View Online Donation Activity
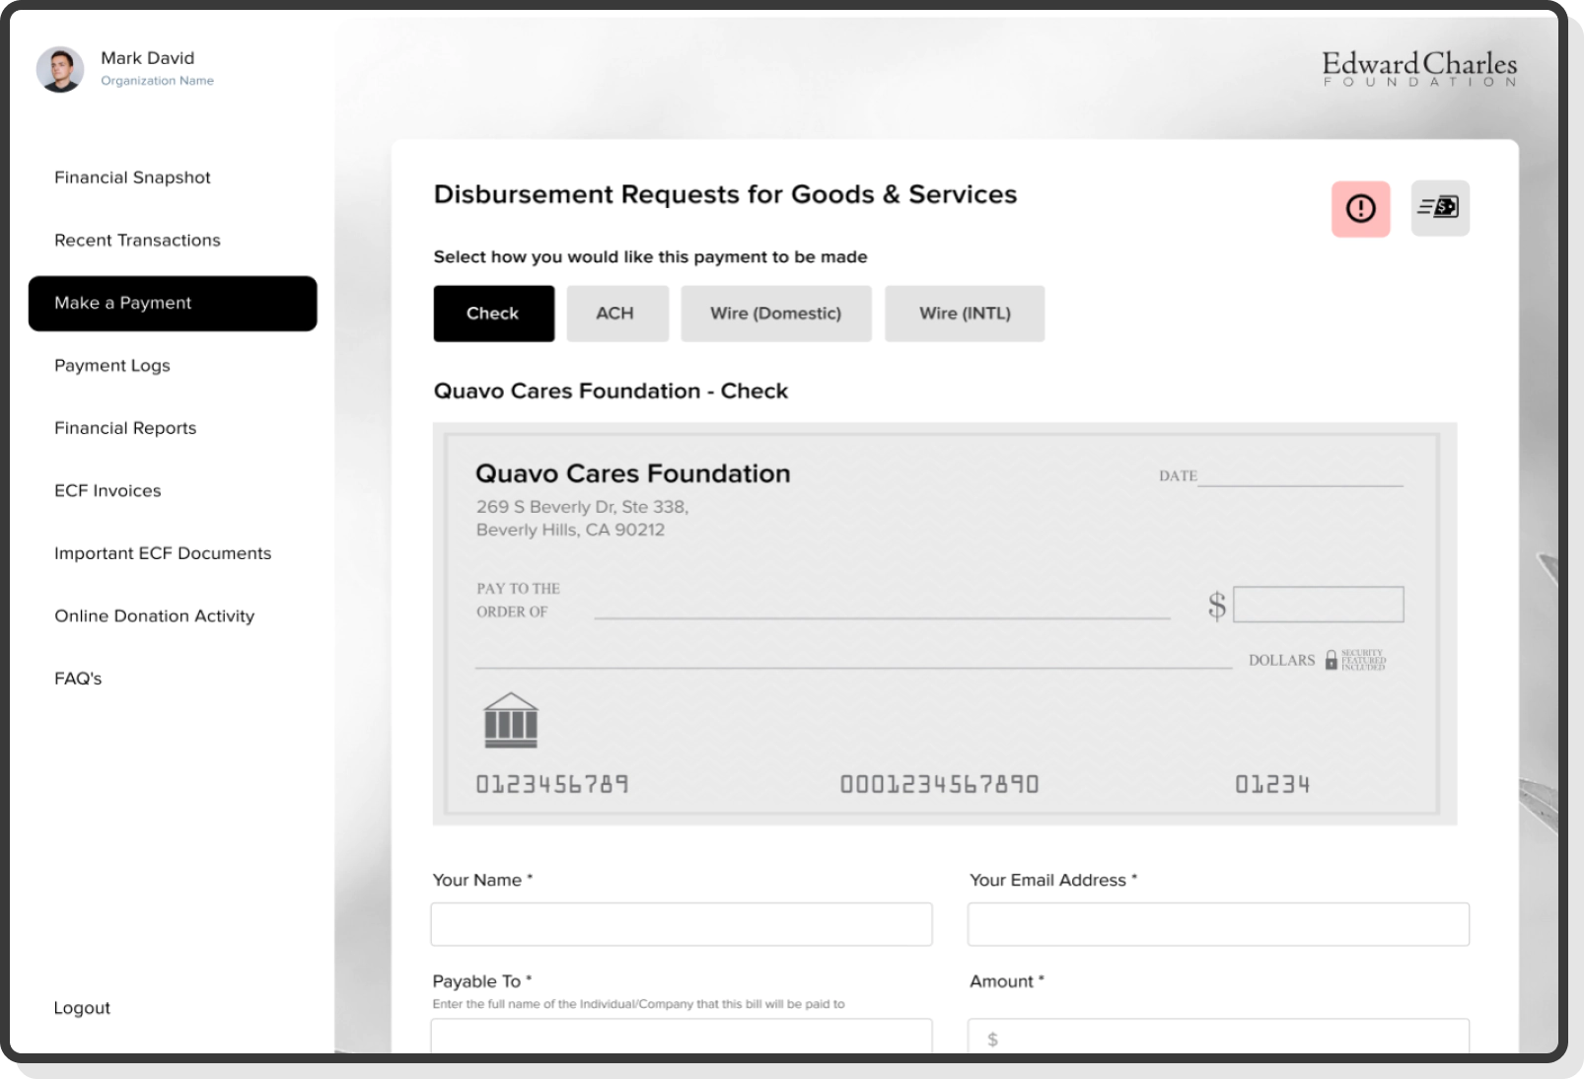Screen dimensions: 1584x1079 click(155, 615)
